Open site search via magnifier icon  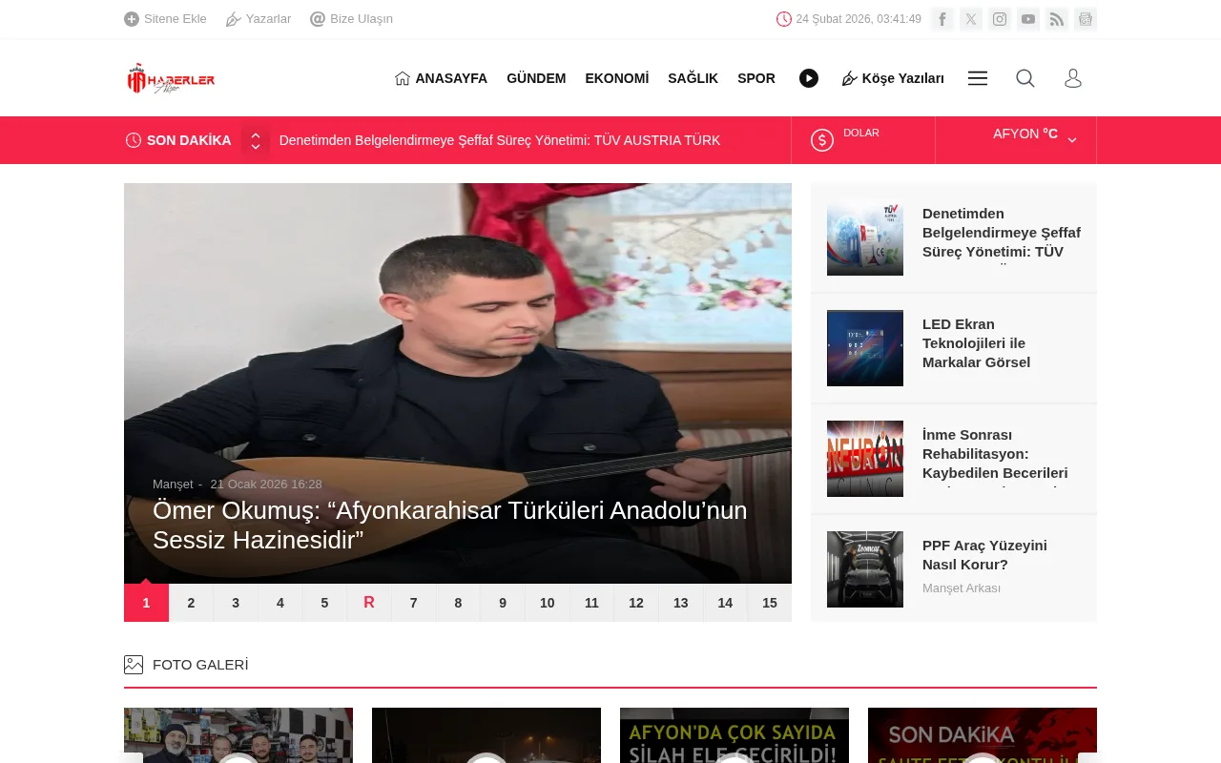(1024, 78)
